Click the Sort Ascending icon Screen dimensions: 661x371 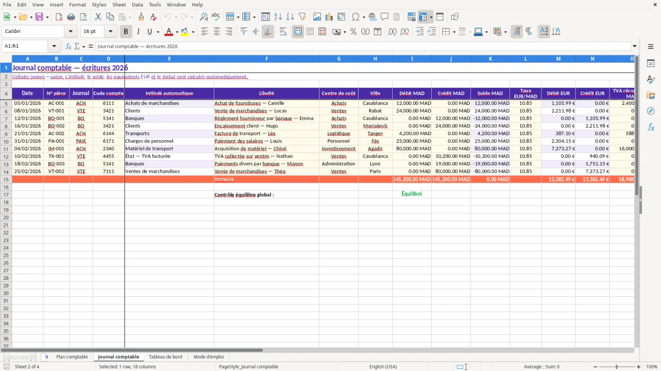tap(278, 17)
